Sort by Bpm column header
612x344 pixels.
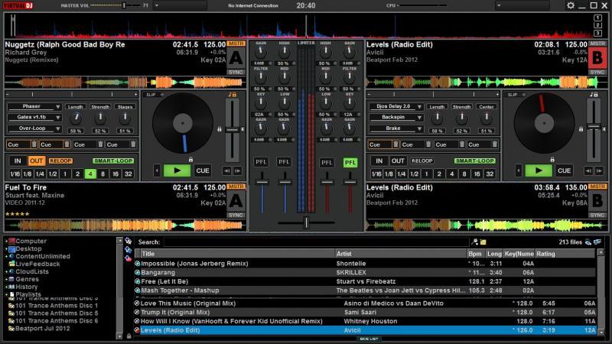[x=477, y=254]
